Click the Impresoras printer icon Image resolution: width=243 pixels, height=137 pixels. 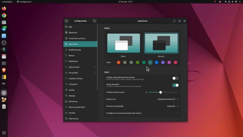point(66,118)
